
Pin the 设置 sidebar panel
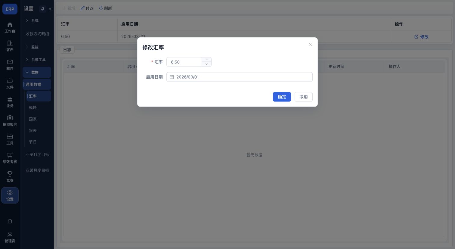[x=43, y=9]
